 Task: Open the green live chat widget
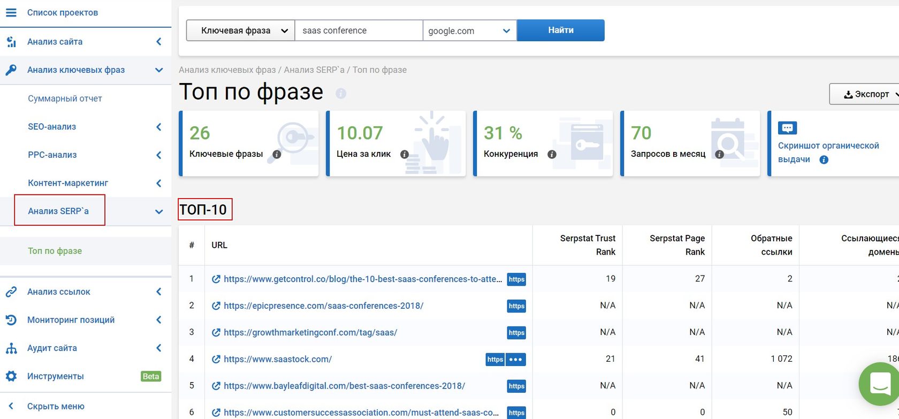[879, 384]
